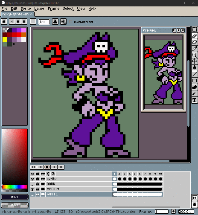The height and width of the screenshot is (215, 198).
Task: Click the Idx-1 foreground color button
Action: click(15, 197)
